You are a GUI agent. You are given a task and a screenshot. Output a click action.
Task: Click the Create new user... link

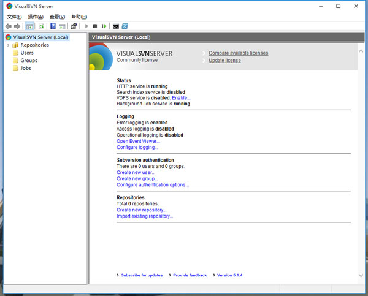[x=136, y=173]
